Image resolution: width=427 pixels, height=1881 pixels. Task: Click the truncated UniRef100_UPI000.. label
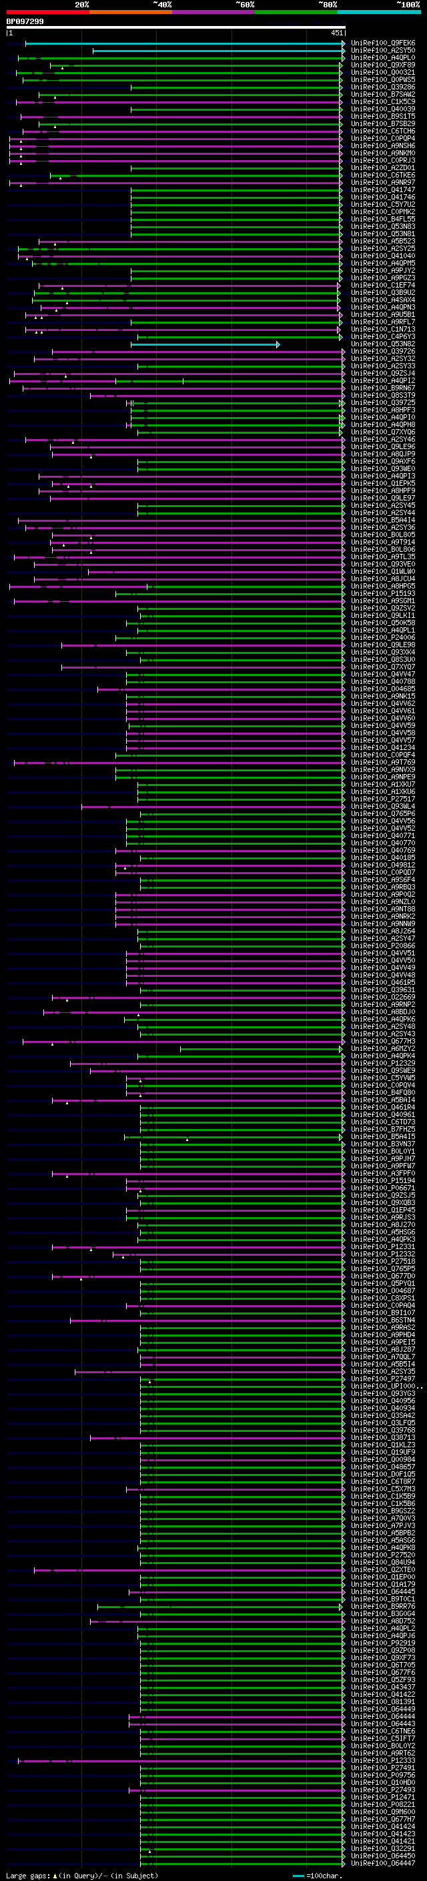(x=387, y=1387)
